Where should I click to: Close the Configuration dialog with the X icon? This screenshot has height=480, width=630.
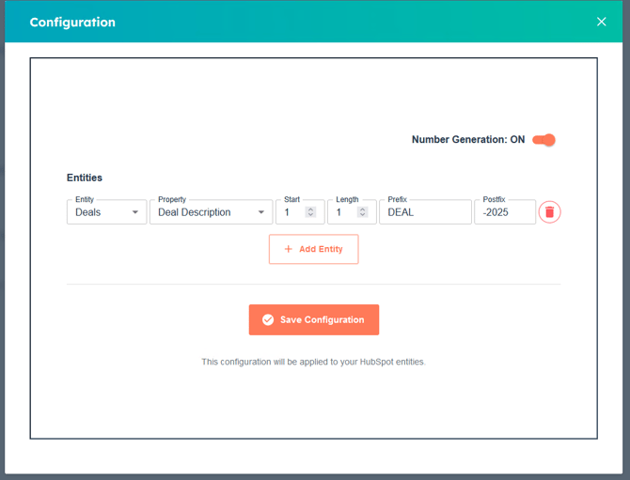[602, 22]
